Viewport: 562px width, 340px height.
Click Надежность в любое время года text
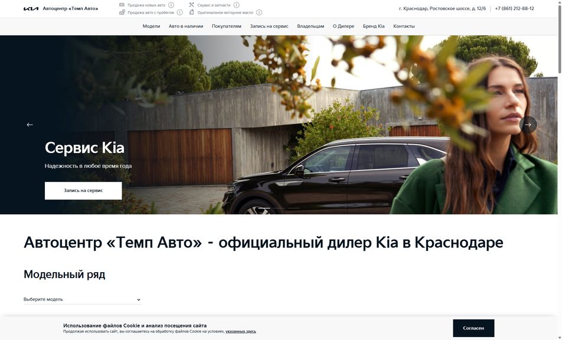tap(88, 166)
